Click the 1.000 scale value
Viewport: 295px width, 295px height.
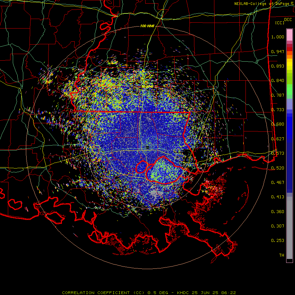pyautogui.click(x=278, y=37)
